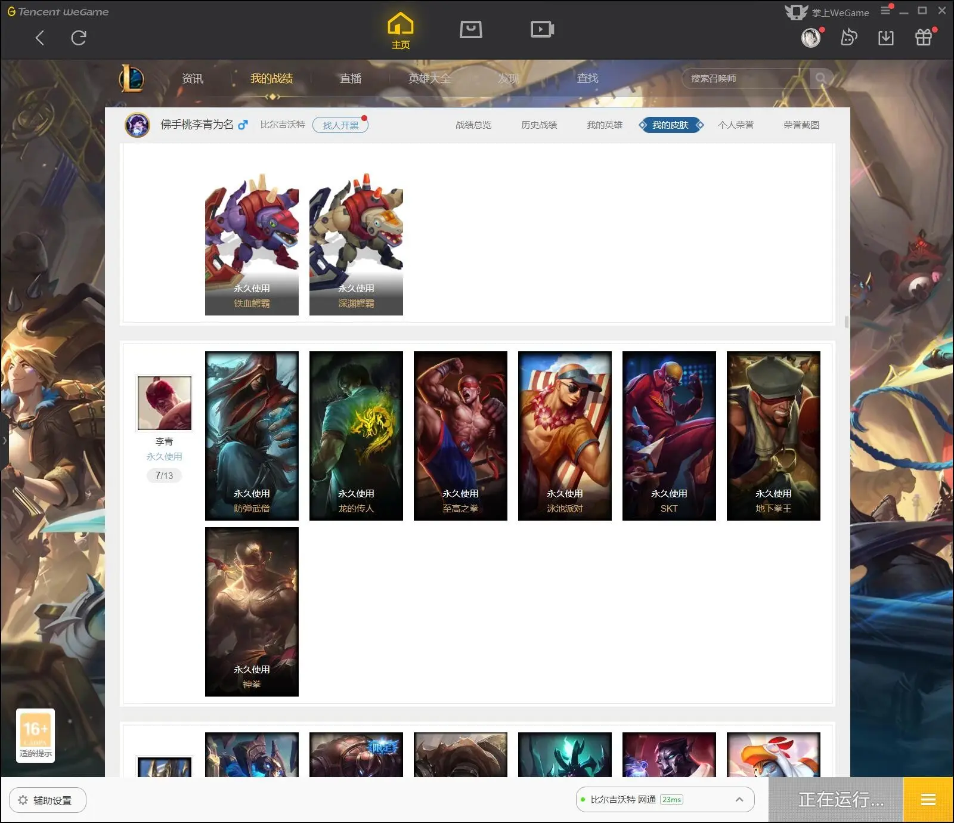Select the 防弹武僧 skin card
This screenshot has height=823, width=954.
click(252, 436)
